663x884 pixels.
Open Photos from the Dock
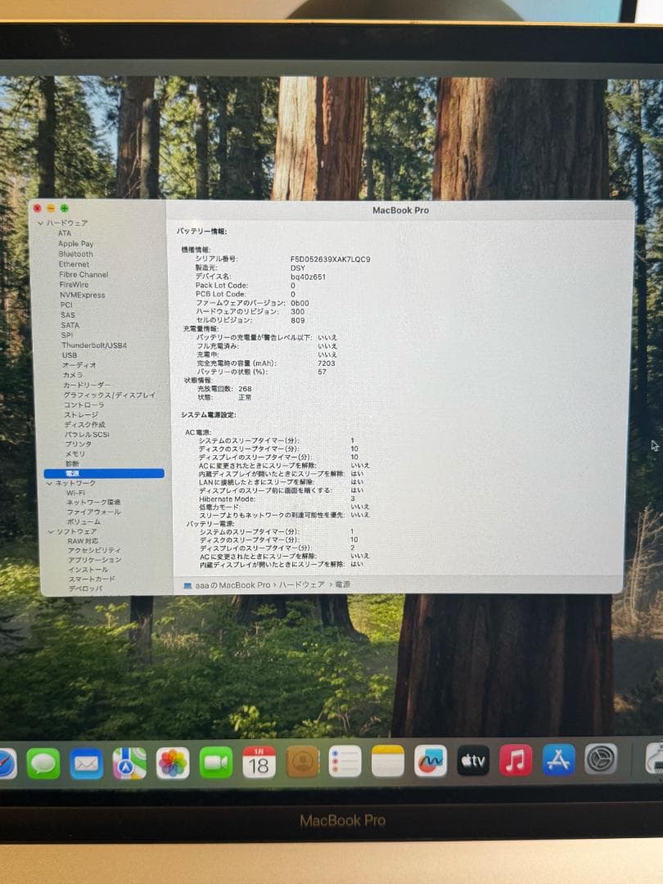(171, 761)
